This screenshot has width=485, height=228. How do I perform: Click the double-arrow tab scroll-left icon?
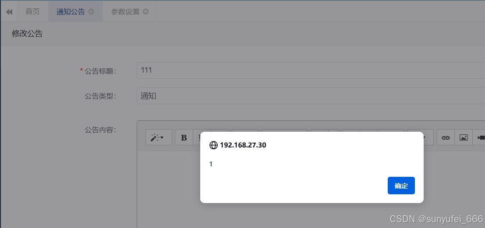click(9, 12)
